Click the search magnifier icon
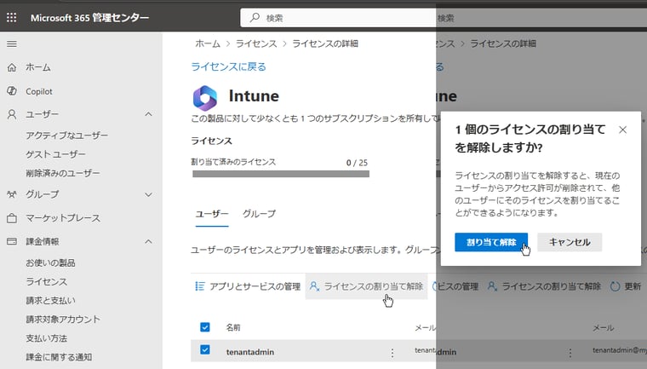The image size is (647, 369). [255, 17]
